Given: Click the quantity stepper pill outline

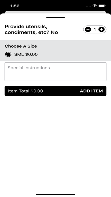Looking at the screenshot, I should [95, 29].
